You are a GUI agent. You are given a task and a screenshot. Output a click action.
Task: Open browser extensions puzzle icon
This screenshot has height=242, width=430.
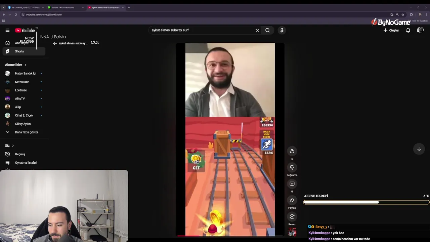tap(411, 14)
